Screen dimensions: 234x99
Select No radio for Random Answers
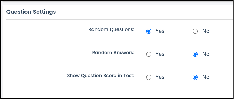coord(195,54)
